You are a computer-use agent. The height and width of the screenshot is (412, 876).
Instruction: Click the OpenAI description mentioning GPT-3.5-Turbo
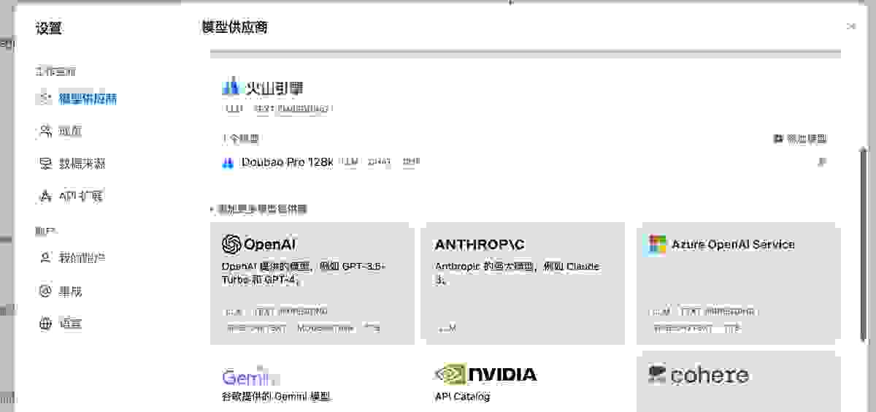click(x=304, y=272)
